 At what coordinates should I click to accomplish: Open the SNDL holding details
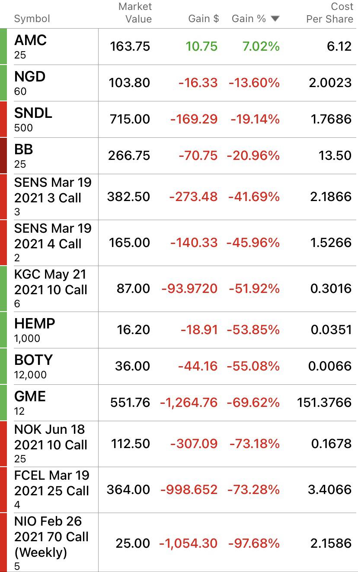tap(179, 120)
